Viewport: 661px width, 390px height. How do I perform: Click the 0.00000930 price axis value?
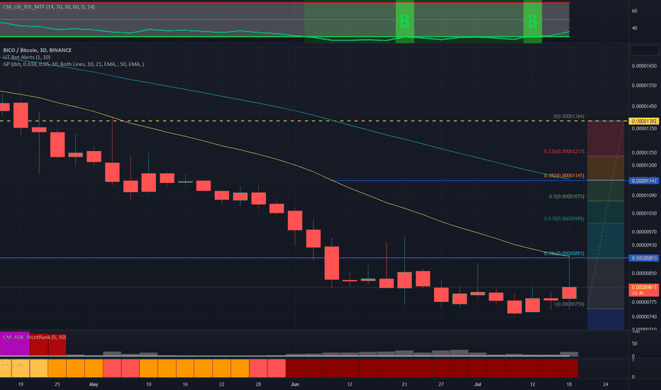[x=644, y=245]
